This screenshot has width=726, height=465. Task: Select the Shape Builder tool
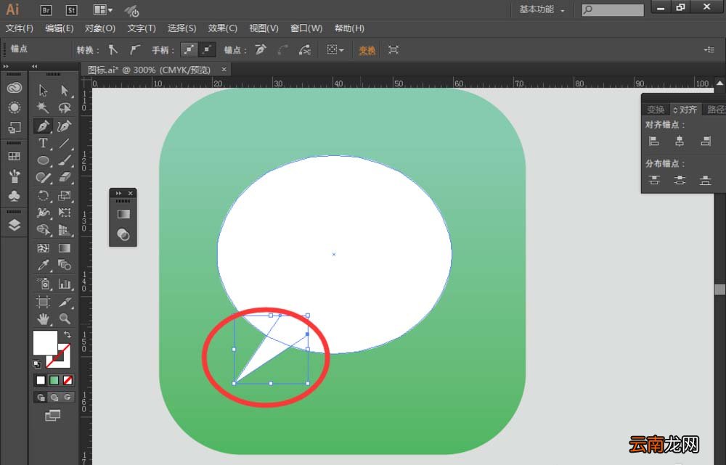[x=43, y=230]
